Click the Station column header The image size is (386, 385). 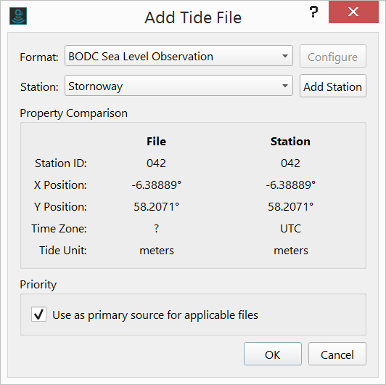coord(290,142)
